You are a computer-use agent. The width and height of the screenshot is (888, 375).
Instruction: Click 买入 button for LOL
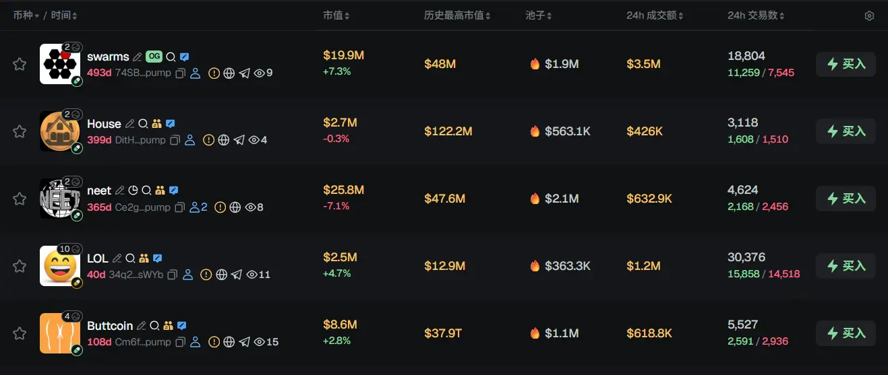point(846,266)
